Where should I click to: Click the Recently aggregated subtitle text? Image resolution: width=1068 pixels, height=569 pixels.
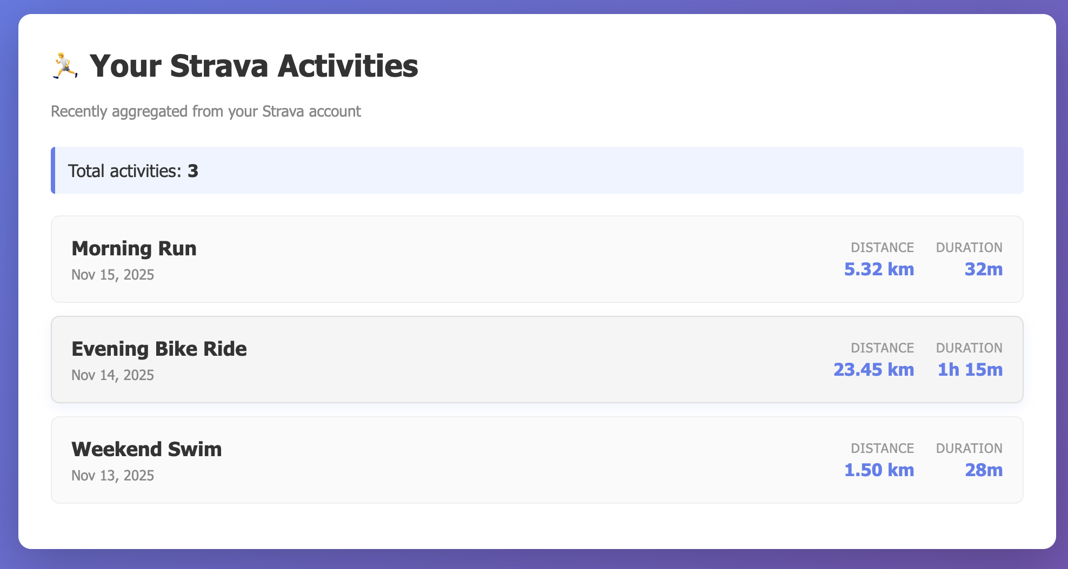(x=205, y=111)
